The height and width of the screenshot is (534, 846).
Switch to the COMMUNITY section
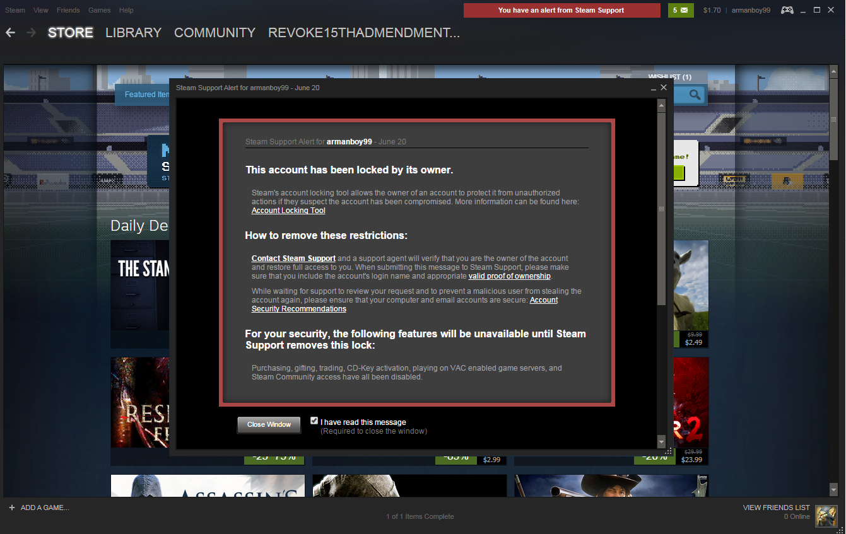[215, 33]
